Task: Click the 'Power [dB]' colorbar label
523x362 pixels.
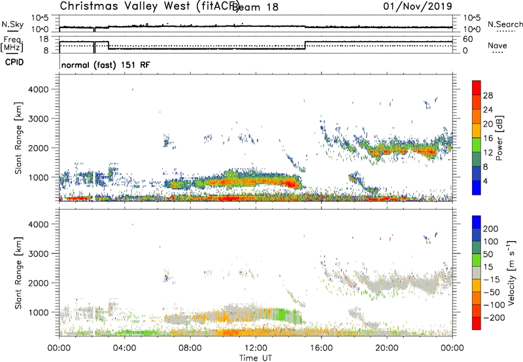Action: [499, 138]
